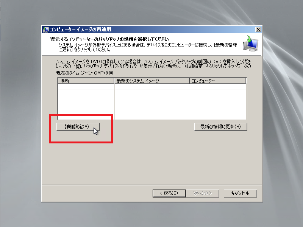The height and width of the screenshot is (227, 303).
Task: Go back with the 戻る(B) button
Action: [x=169, y=193]
